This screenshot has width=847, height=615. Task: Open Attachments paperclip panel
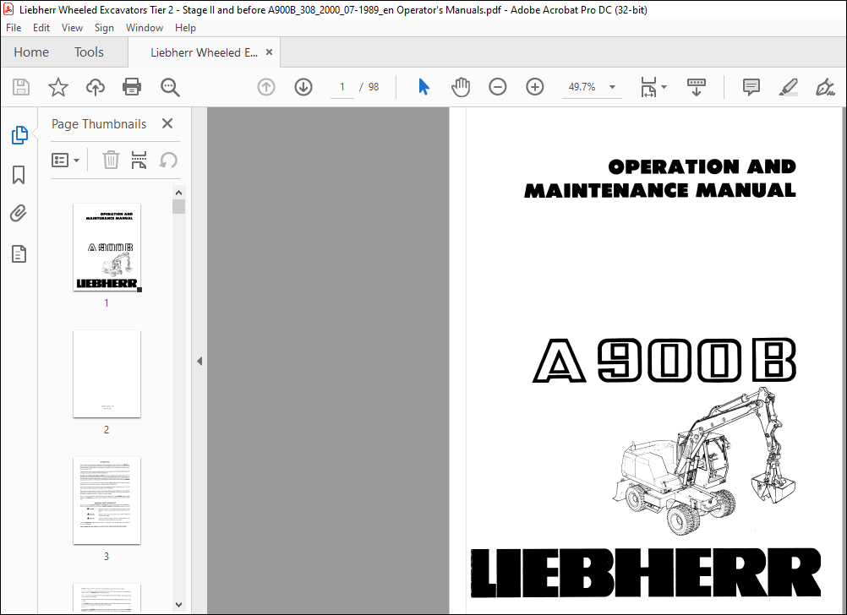19,214
